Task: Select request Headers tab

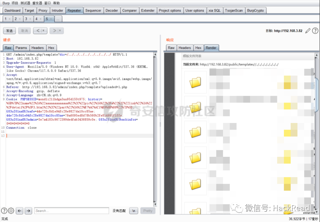Action: point(38,48)
